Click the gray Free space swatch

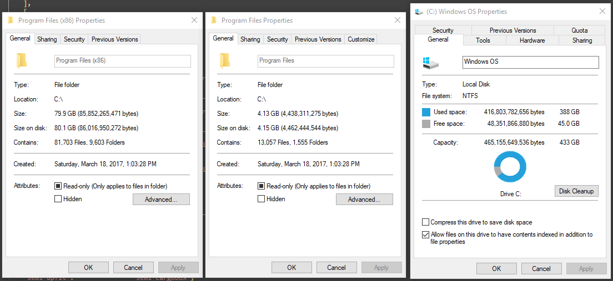click(x=426, y=124)
